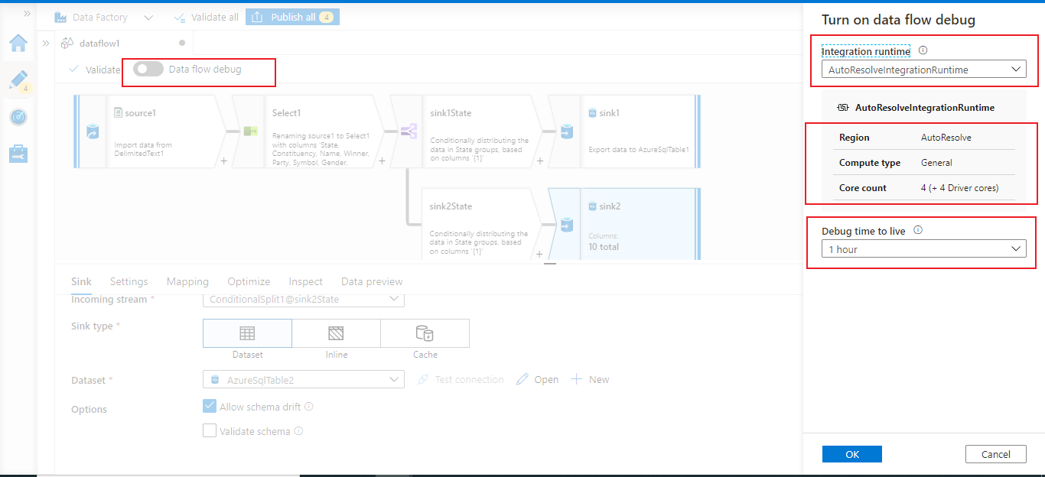The width and height of the screenshot is (1045, 477).
Task: Choose Dataset sink type
Action: pyautogui.click(x=247, y=333)
